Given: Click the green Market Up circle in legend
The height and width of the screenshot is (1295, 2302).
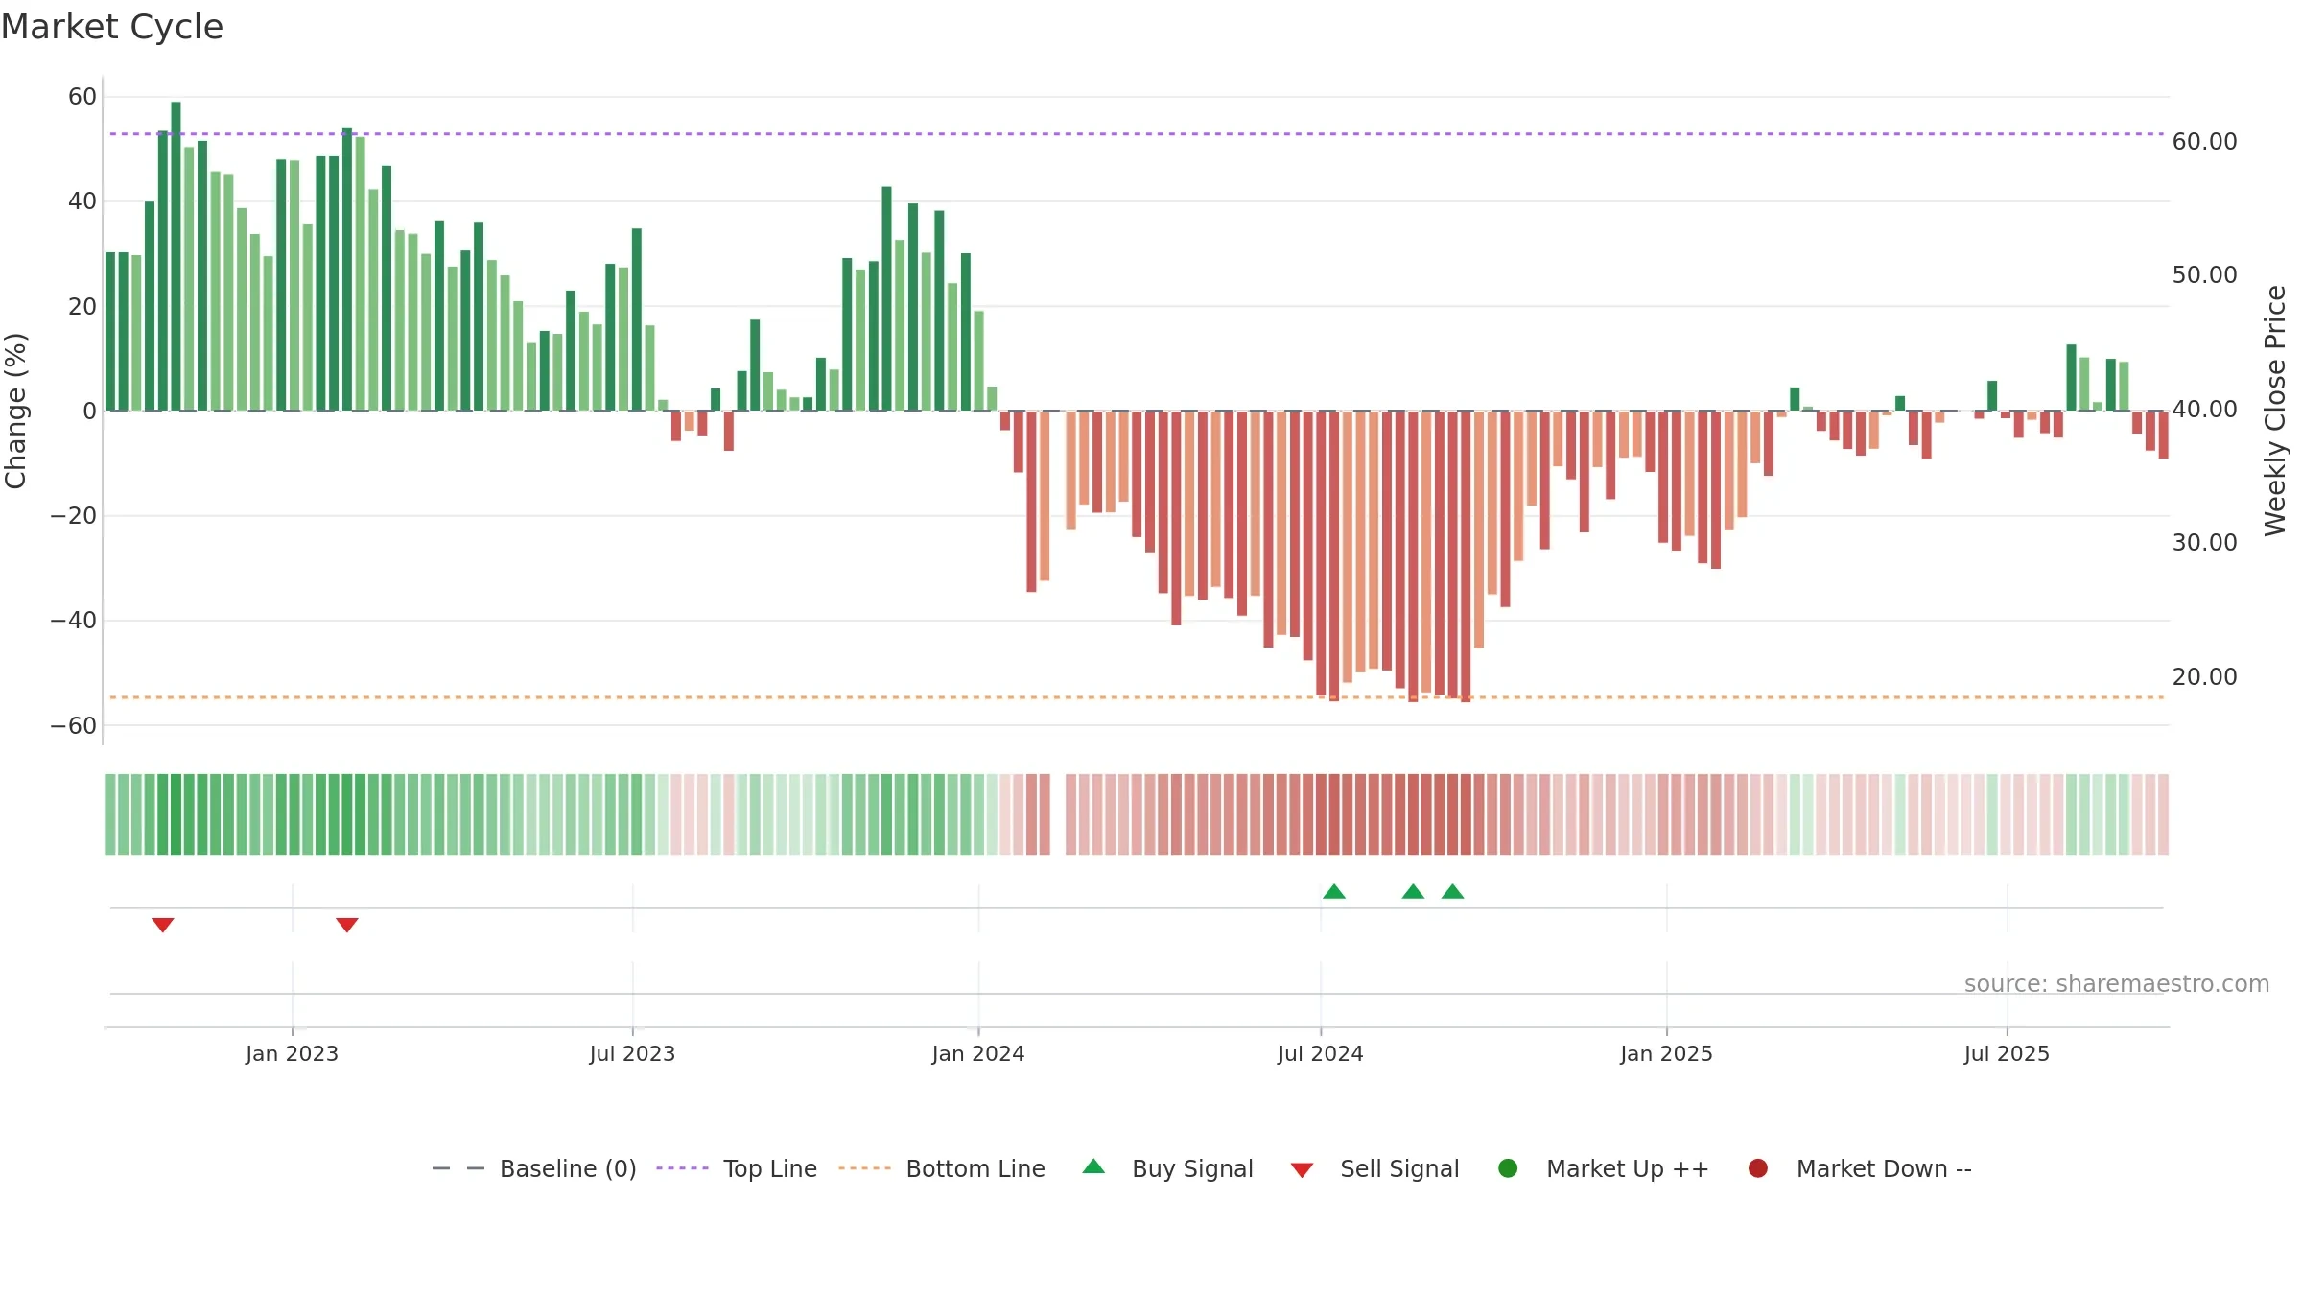Looking at the screenshot, I should [x=1508, y=1168].
